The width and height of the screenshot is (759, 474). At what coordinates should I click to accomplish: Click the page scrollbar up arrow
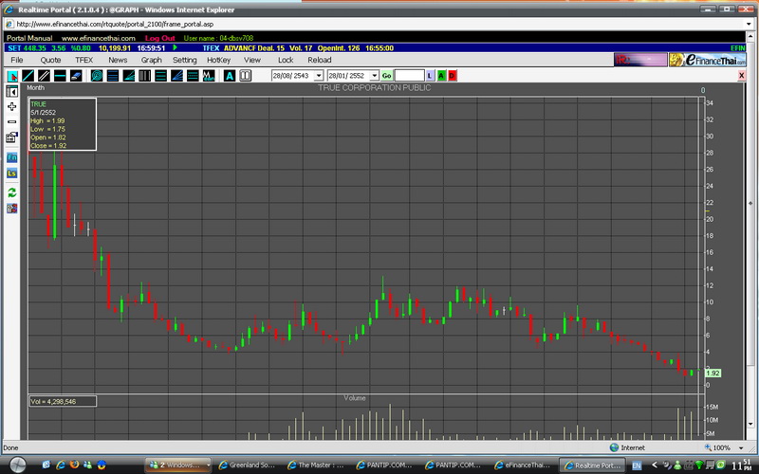[750, 37]
